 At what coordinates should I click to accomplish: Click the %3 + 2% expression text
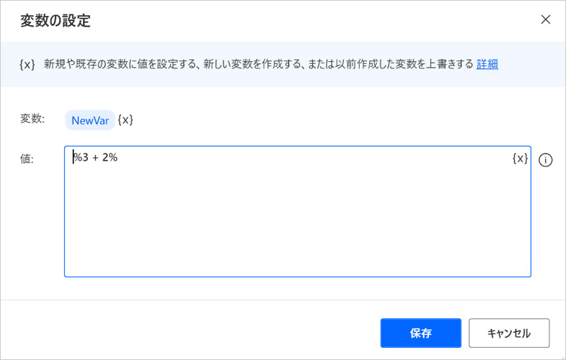coord(95,158)
